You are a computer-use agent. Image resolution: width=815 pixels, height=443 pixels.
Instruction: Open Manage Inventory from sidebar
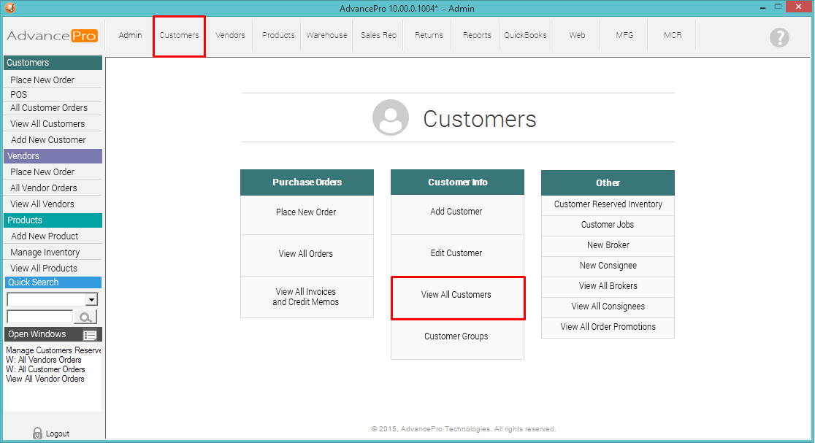click(x=45, y=253)
